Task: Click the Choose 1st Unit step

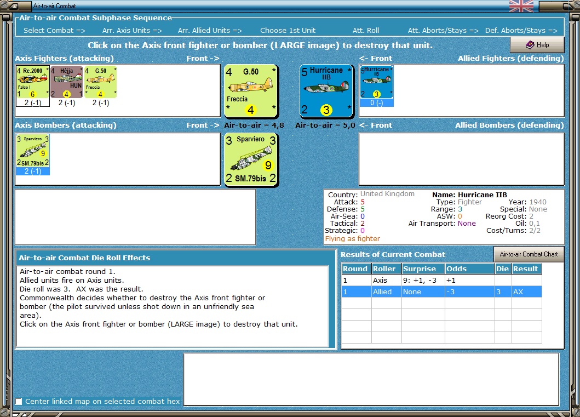Action: [288, 30]
